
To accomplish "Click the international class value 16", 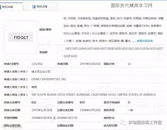I will [129, 64].
